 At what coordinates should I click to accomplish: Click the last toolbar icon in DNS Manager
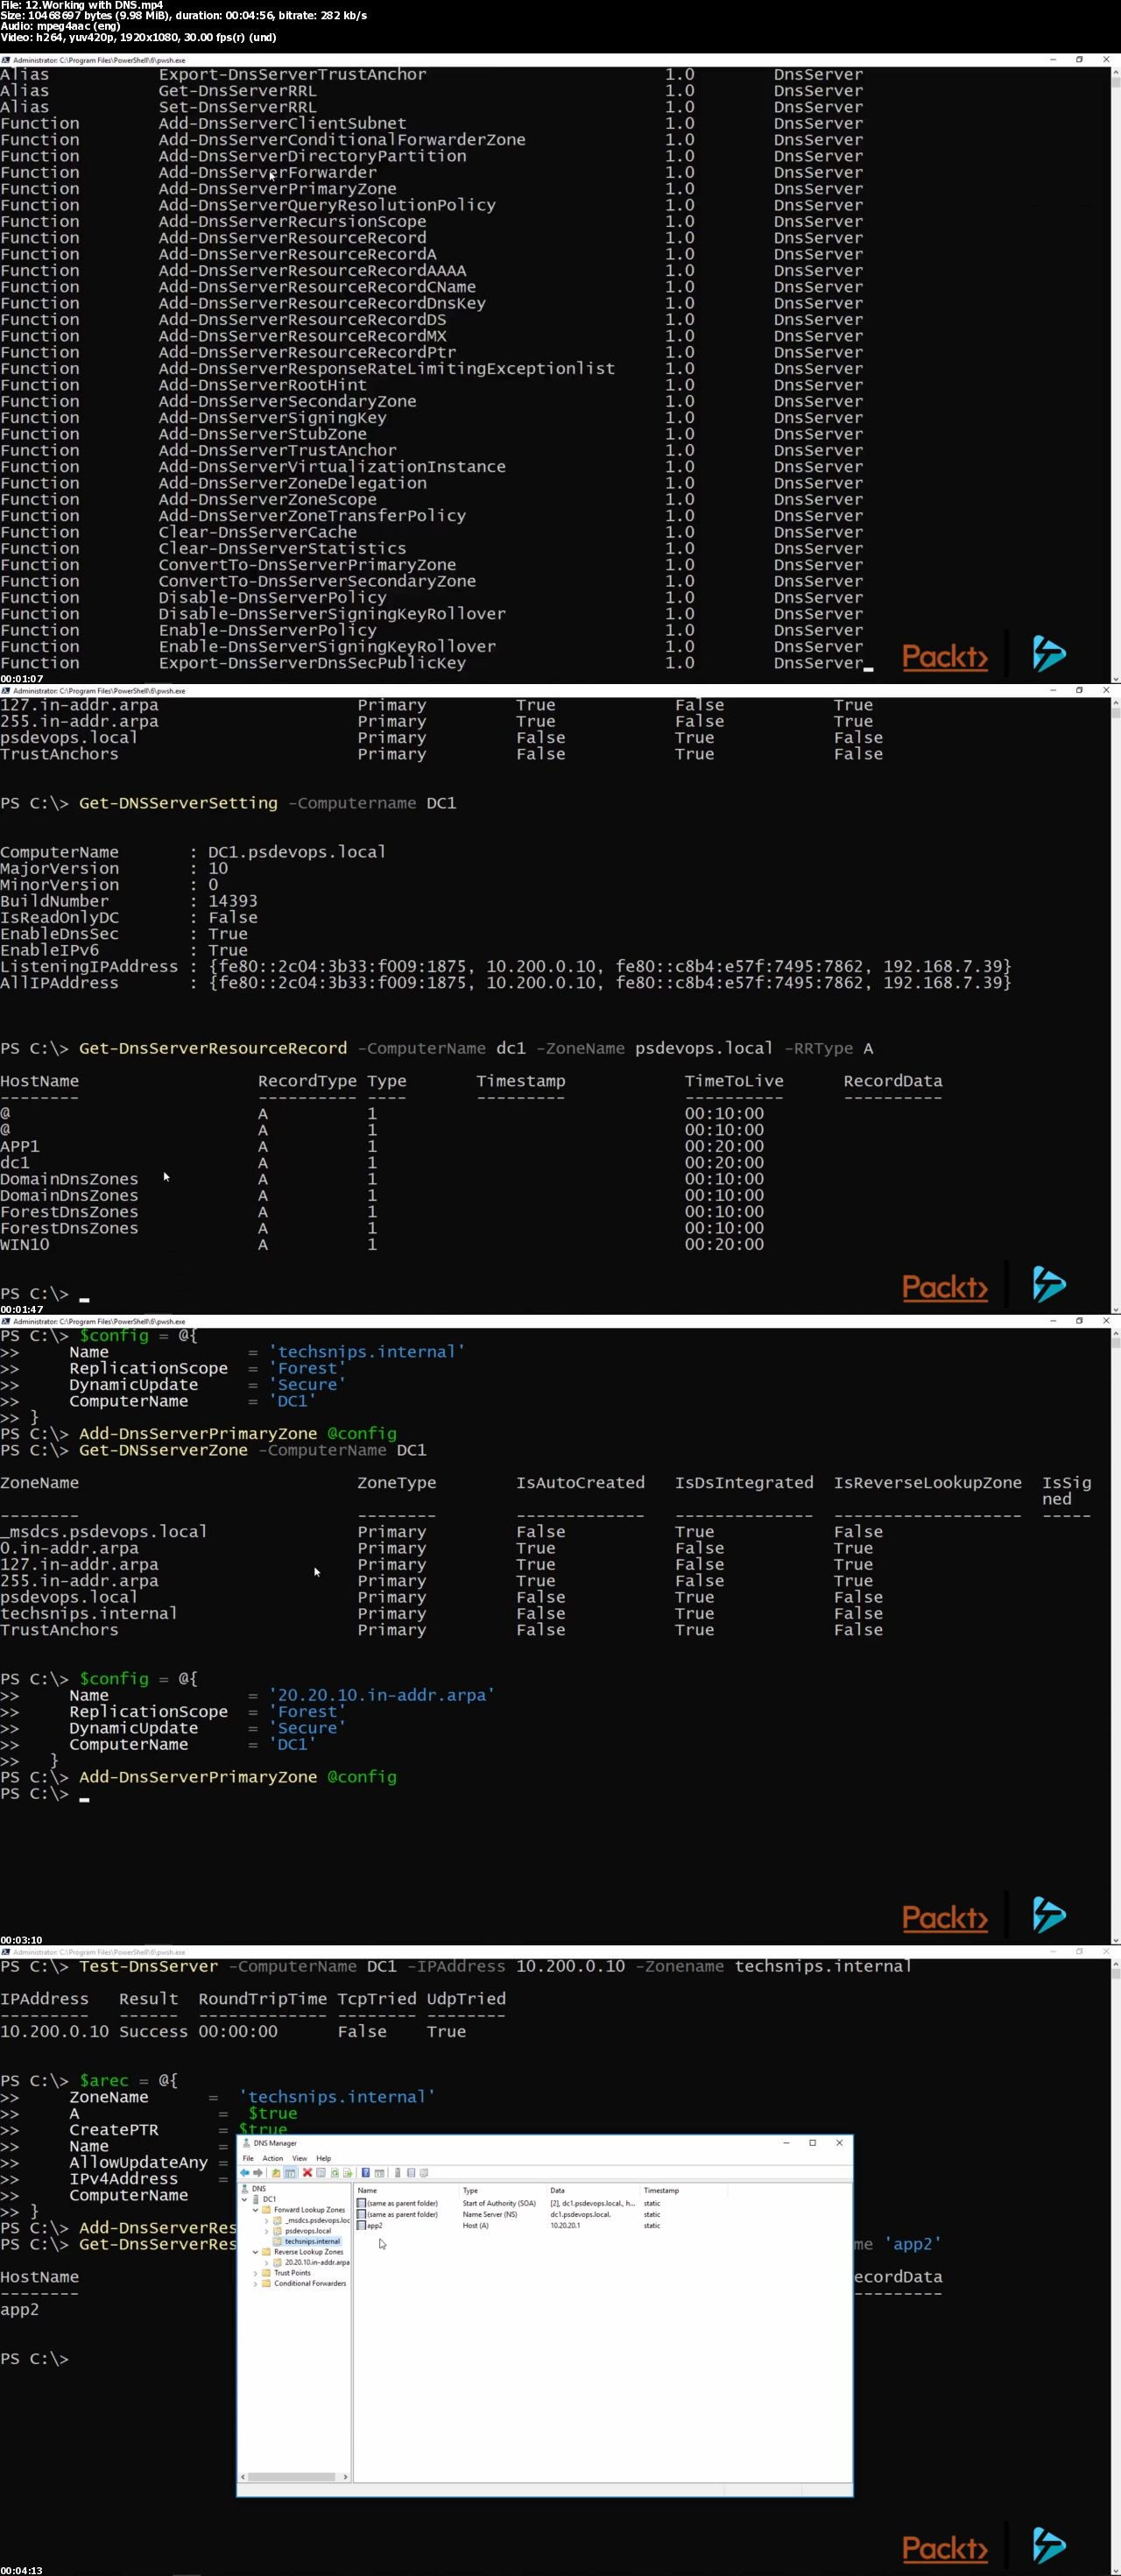coord(424,2173)
